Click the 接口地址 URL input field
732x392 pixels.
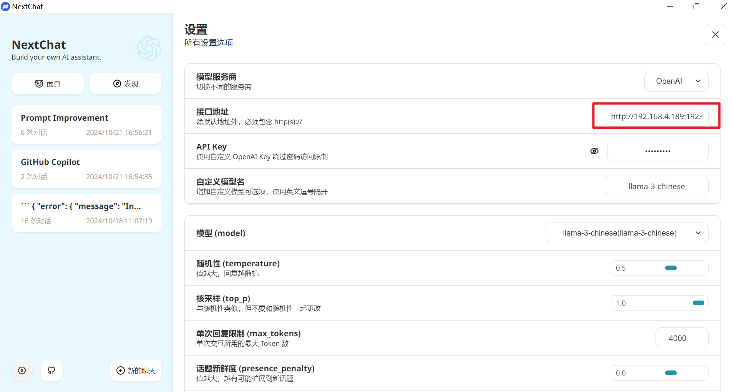(656, 116)
